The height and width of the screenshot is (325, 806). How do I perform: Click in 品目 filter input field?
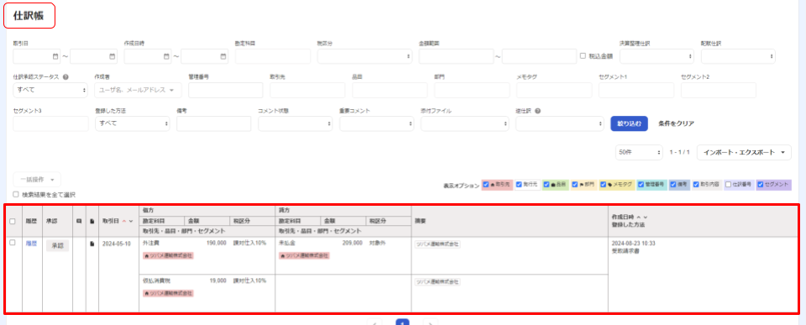coord(390,90)
